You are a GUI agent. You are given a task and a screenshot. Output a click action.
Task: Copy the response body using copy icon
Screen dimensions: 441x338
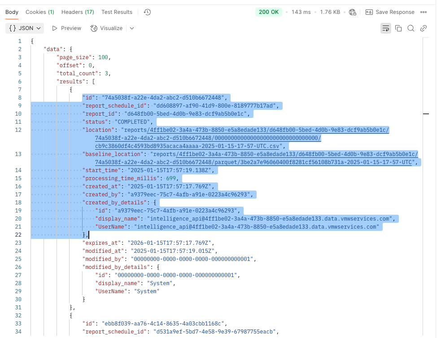(x=398, y=28)
